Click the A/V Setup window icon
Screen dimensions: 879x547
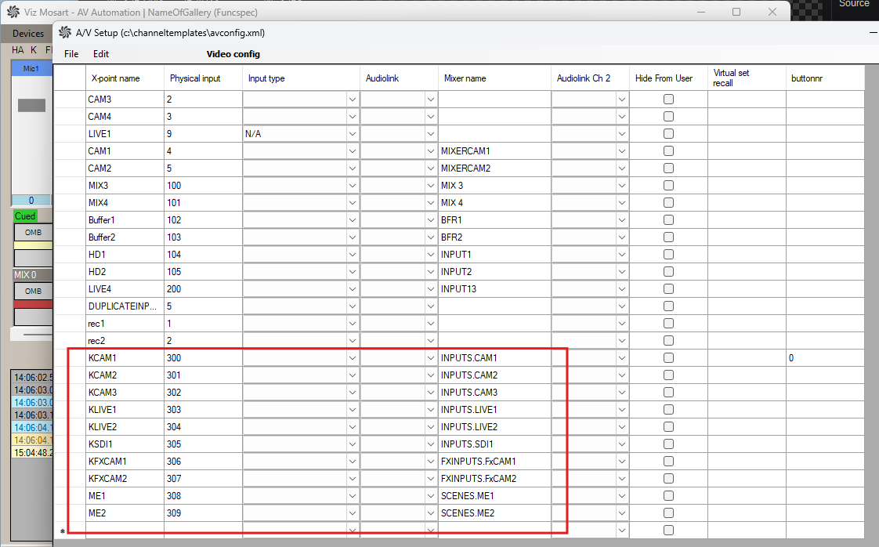(x=65, y=32)
